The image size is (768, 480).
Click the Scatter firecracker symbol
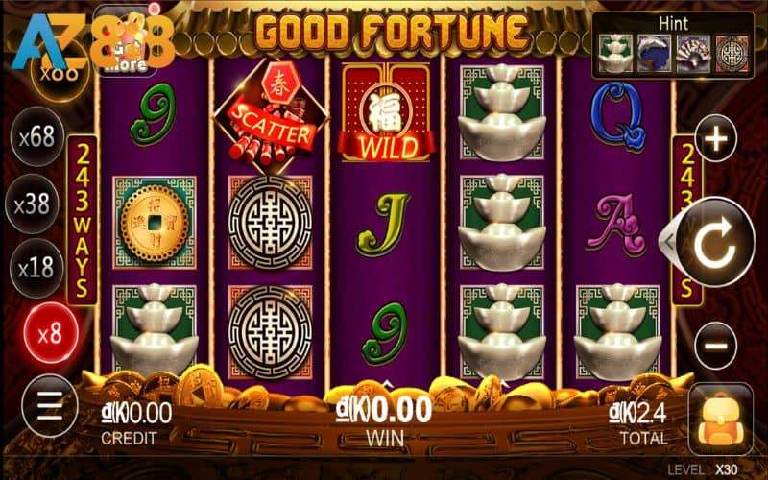click(x=272, y=117)
